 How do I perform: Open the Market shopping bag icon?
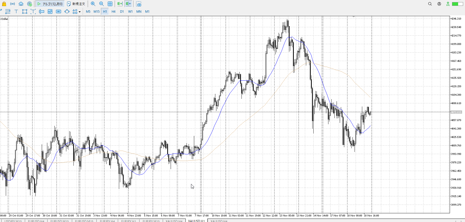click(4, 4)
